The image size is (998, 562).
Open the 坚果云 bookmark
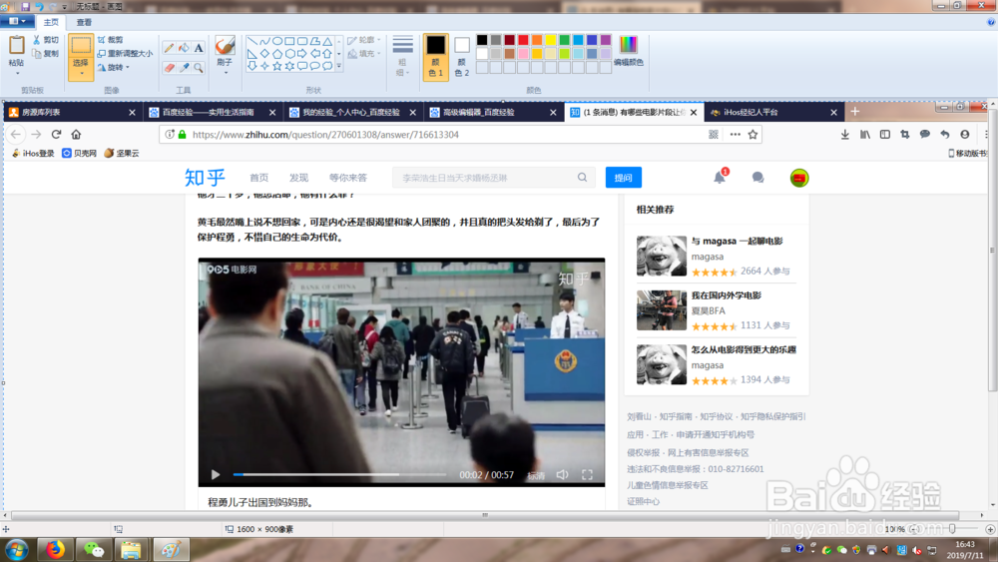121,154
